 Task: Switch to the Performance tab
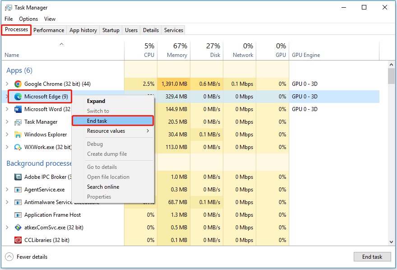tap(49, 30)
